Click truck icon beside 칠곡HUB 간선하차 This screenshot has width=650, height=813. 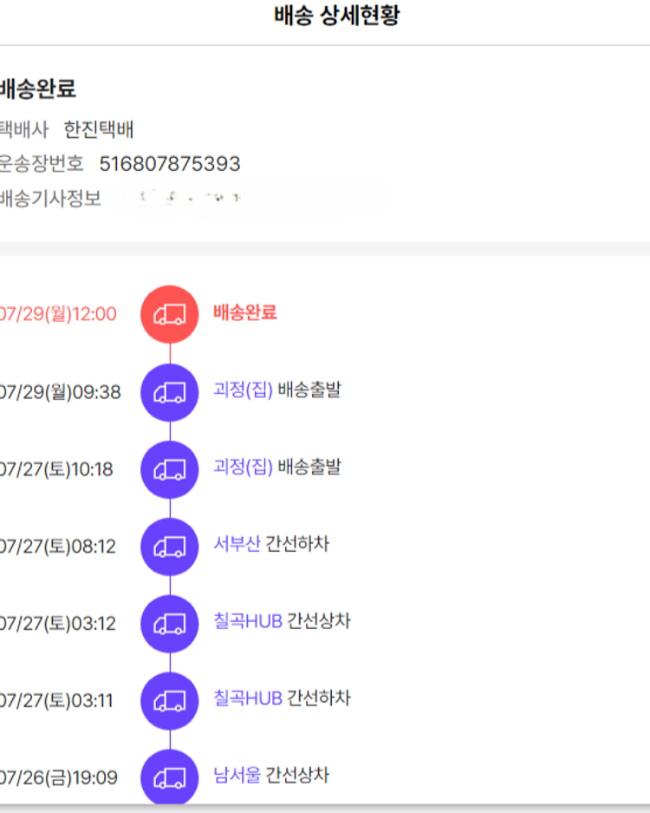pyautogui.click(x=170, y=701)
